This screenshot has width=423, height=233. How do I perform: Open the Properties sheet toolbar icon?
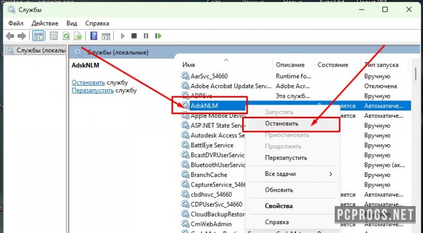(54, 36)
